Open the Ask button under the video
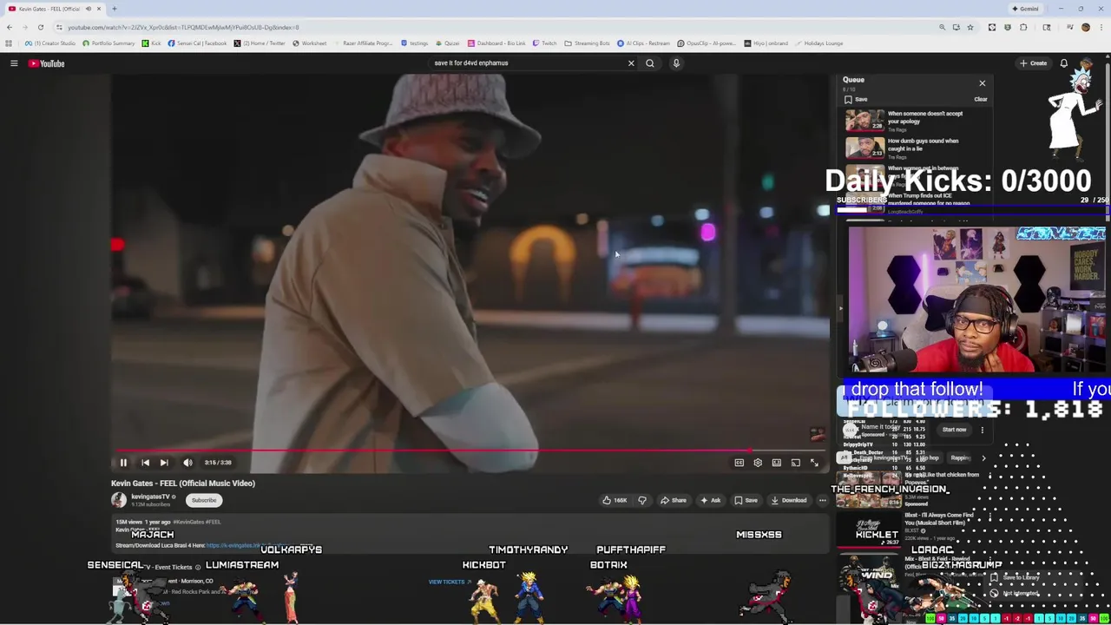Image resolution: width=1111 pixels, height=625 pixels. click(x=711, y=500)
